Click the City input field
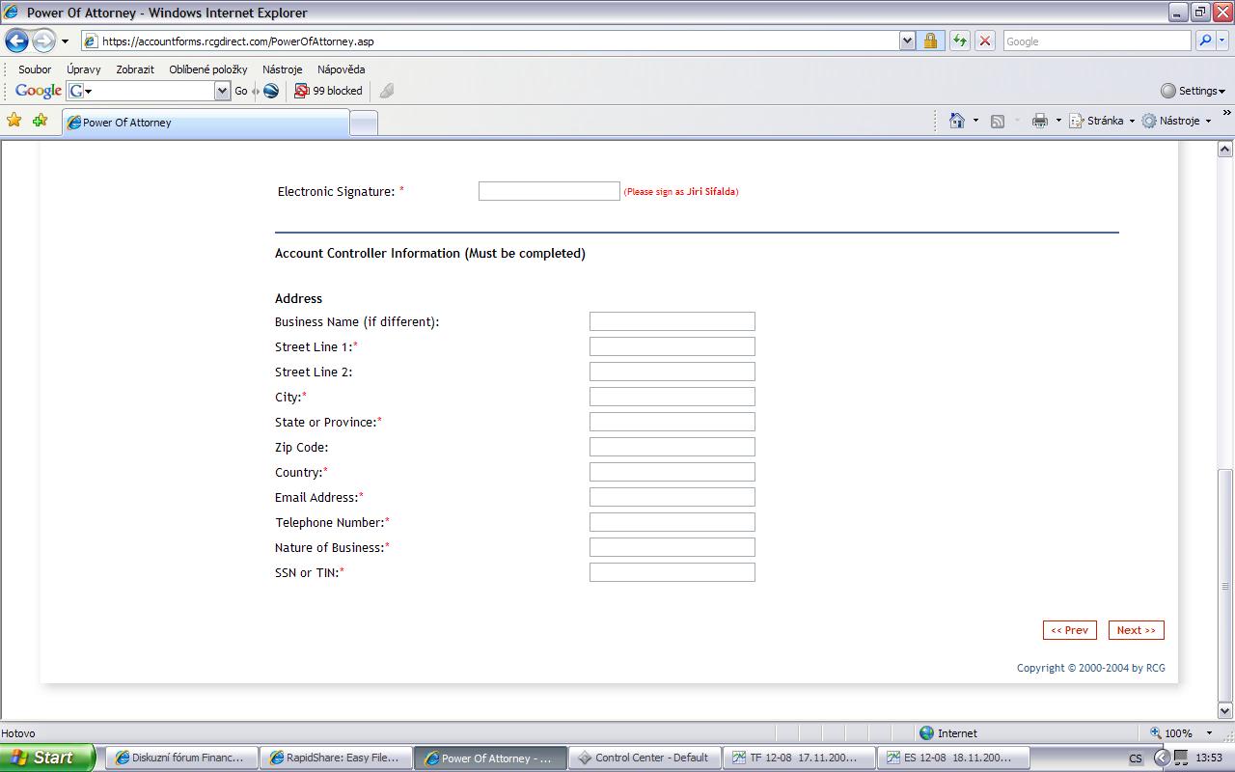Viewport: 1235px width, 772px height. [x=672, y=397]
